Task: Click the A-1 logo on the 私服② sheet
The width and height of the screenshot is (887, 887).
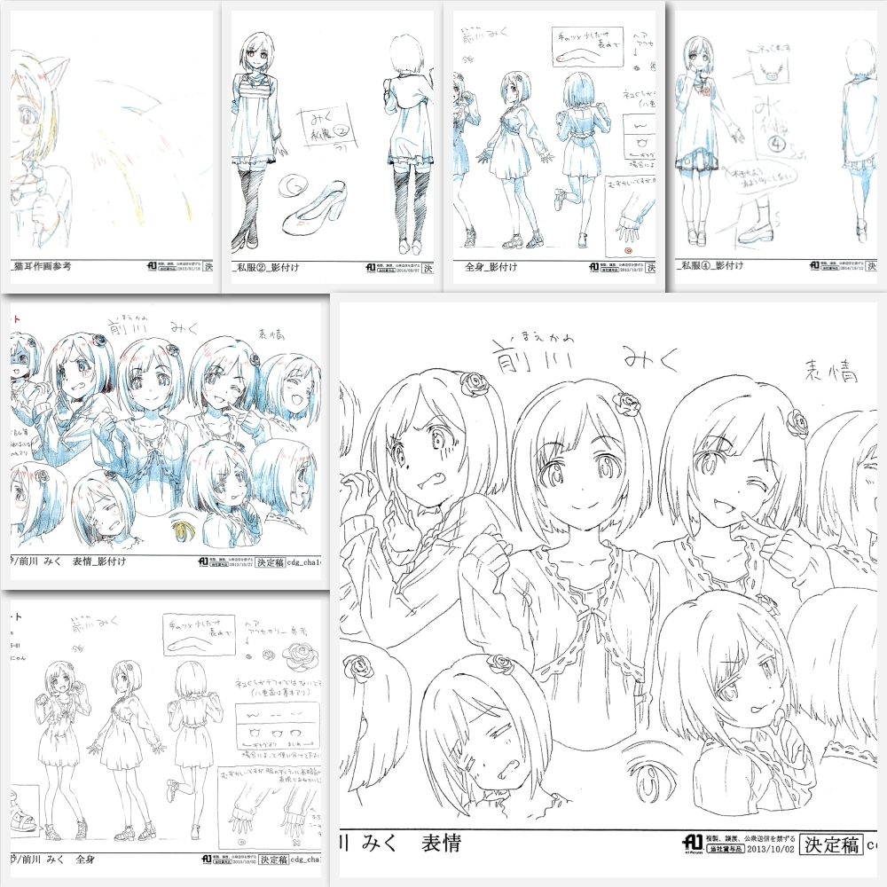Action: tap(371, 265)
